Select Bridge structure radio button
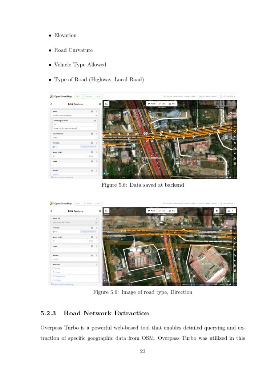 [54, 268]
